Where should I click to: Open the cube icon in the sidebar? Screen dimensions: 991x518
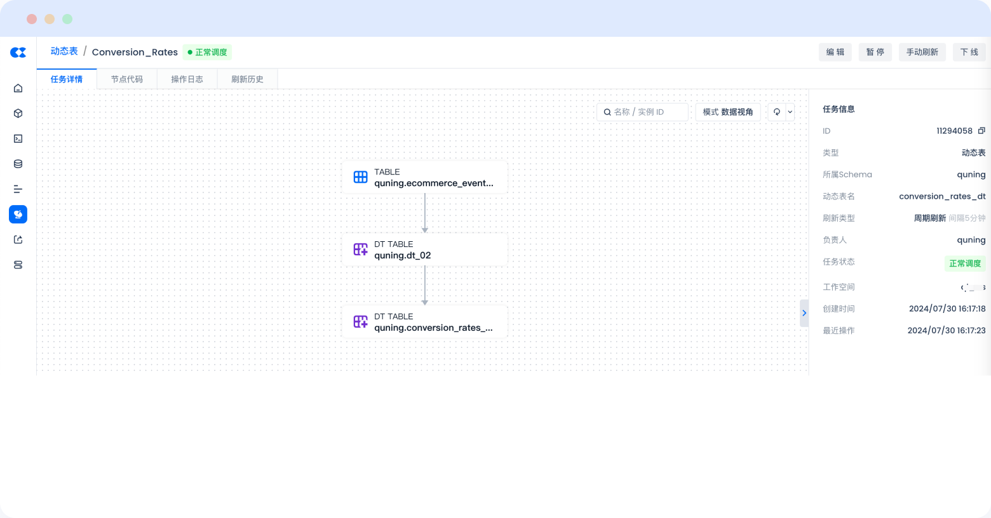pos(18,114)
